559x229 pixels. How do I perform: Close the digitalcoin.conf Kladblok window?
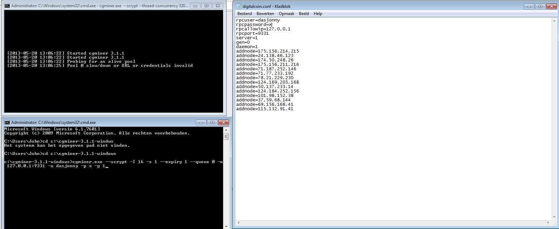pos(551,6)
